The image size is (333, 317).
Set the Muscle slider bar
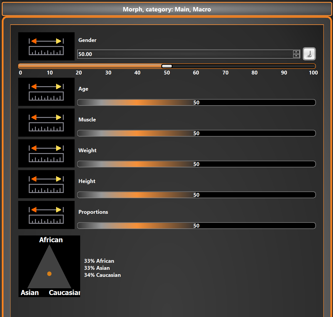click(x=196, y=133)
